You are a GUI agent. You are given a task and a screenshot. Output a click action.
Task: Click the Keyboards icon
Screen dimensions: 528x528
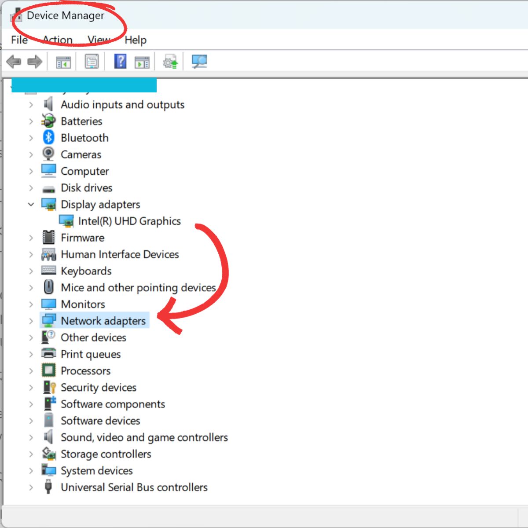tap(48, 271)
